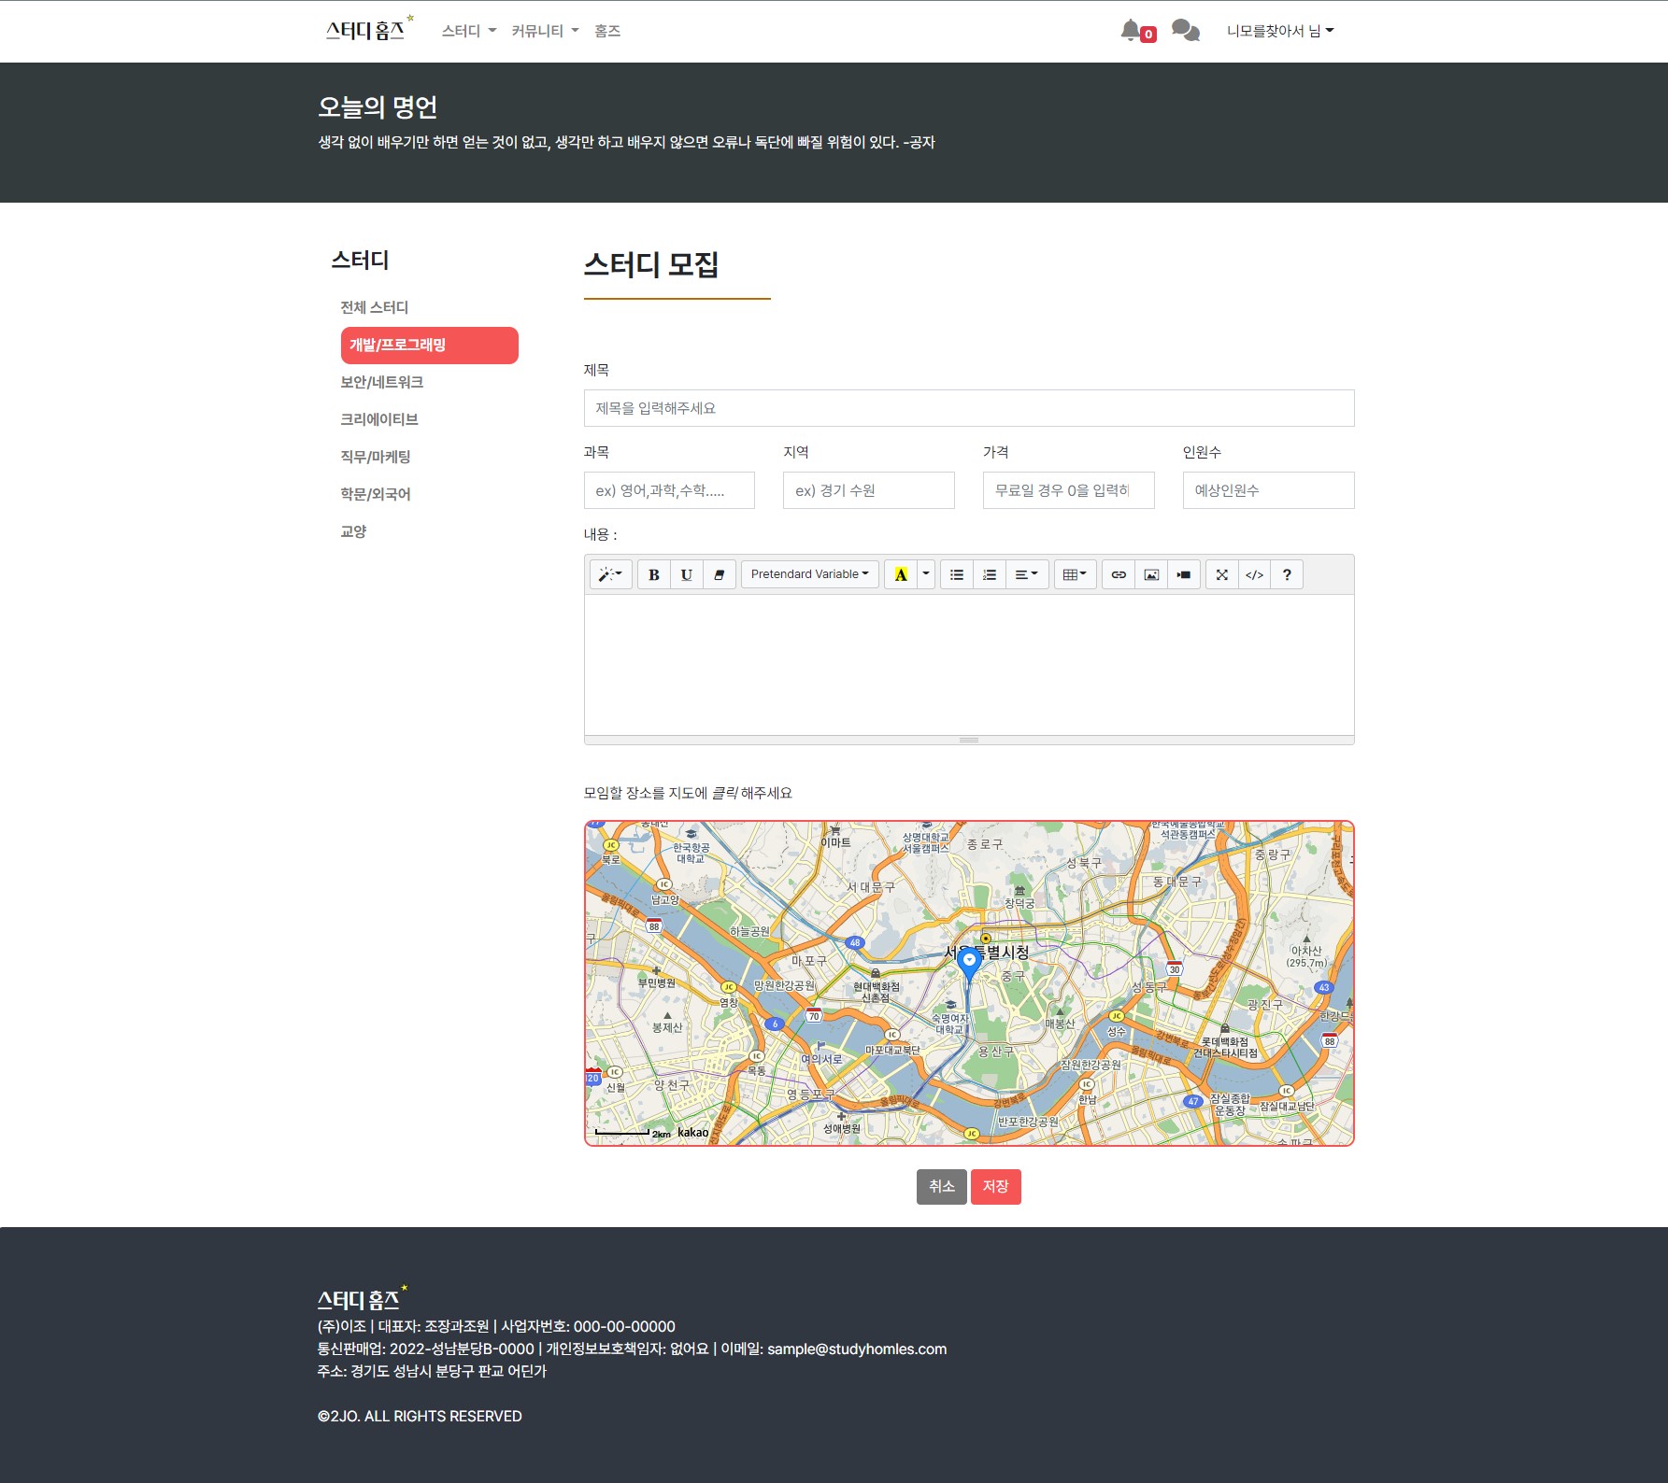The image size is (1668, 1483).
Task: Insert an unordered bullet list
Action: coord(956,574)
